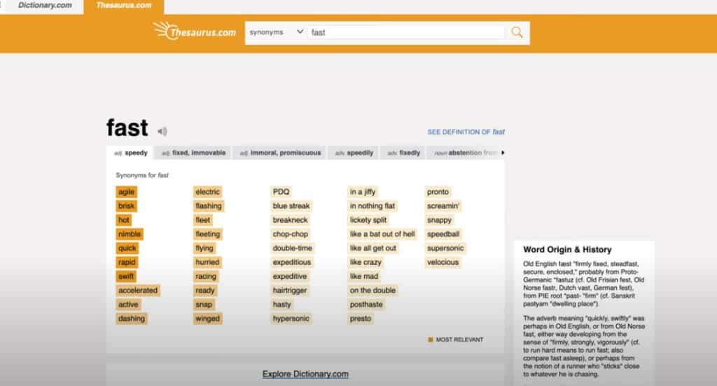Open the synonym agile

point(127,192)
